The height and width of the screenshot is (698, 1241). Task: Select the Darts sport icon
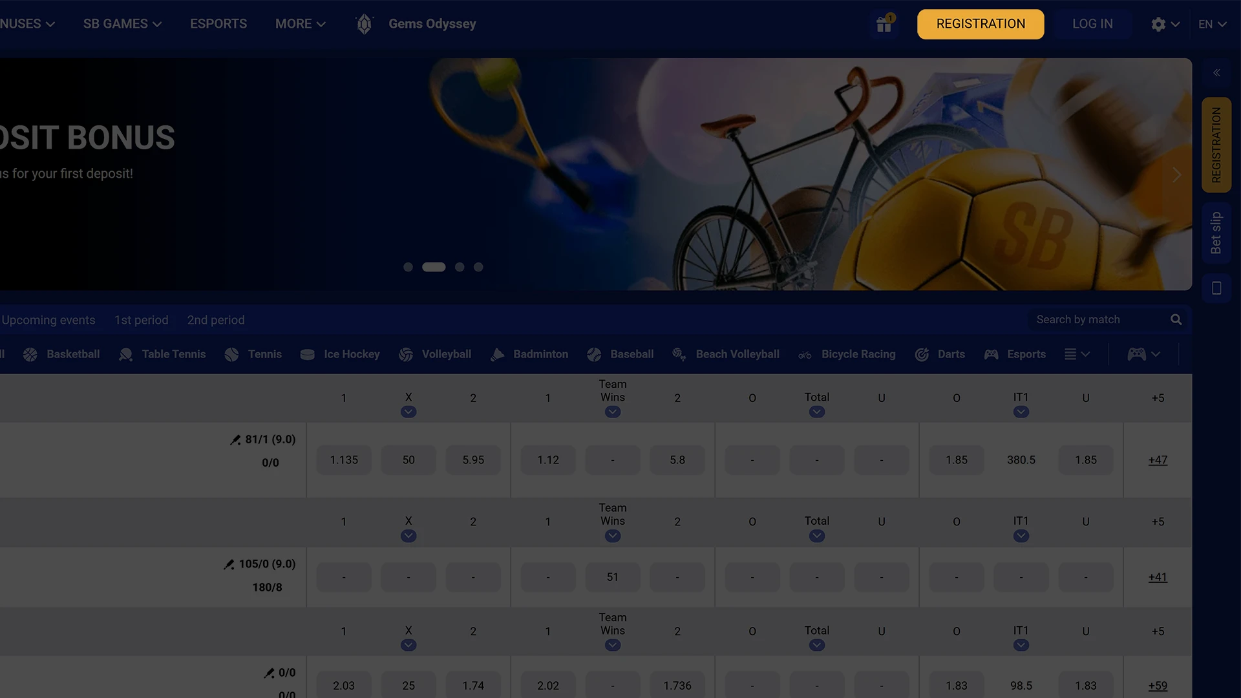(922, 354)
